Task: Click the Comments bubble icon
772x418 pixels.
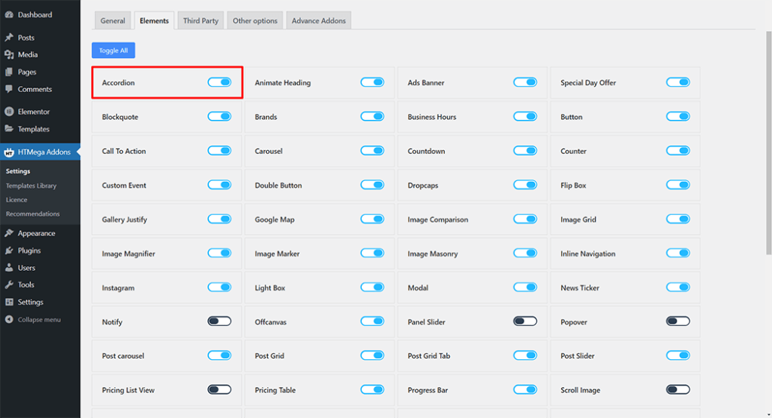Action: [x=9, y=89]
